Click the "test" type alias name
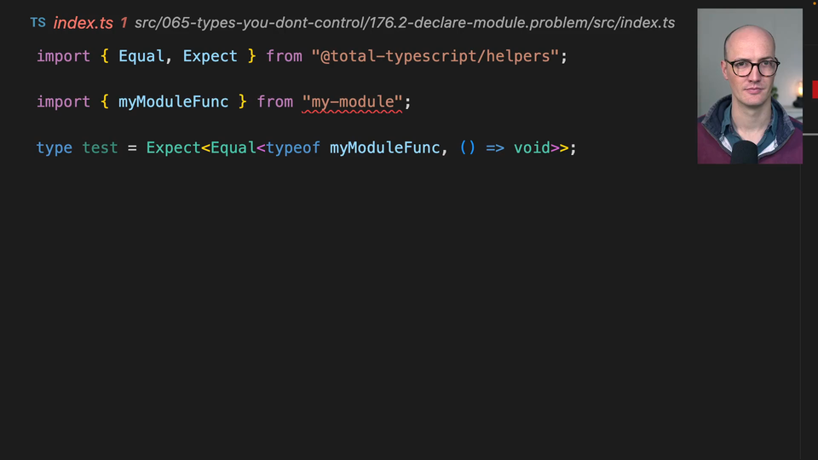 (100, 148)
